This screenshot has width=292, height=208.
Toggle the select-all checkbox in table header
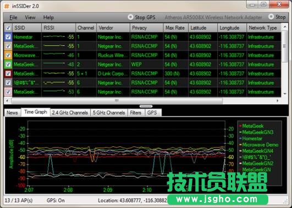(8, 28)
